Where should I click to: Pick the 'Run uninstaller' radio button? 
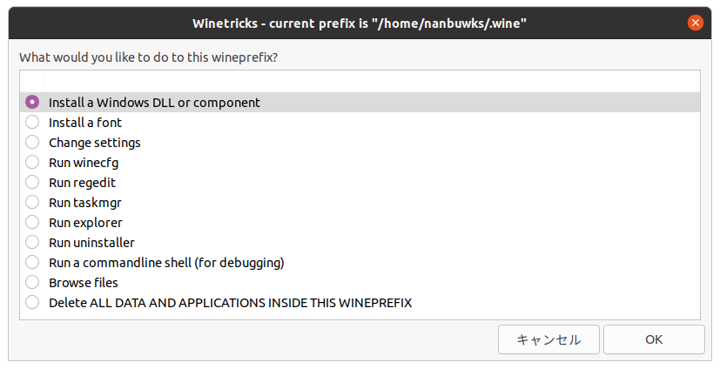[x=32, y=243]
